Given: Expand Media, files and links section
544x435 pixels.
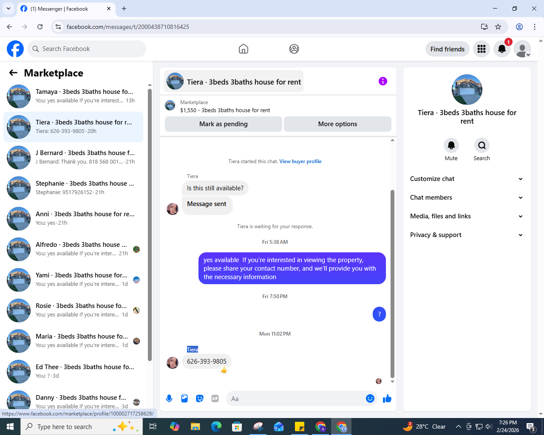Looking at the screenshot, I should pos(467,216).
